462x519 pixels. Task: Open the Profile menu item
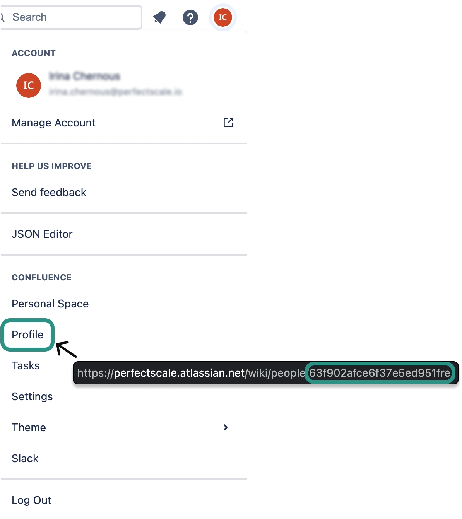coord(27,335)
